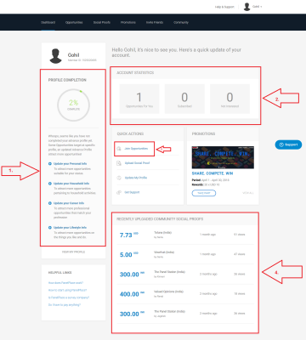
Task: Open the Share Compete Win promotion banner image
Action: [x=223, y=157]
